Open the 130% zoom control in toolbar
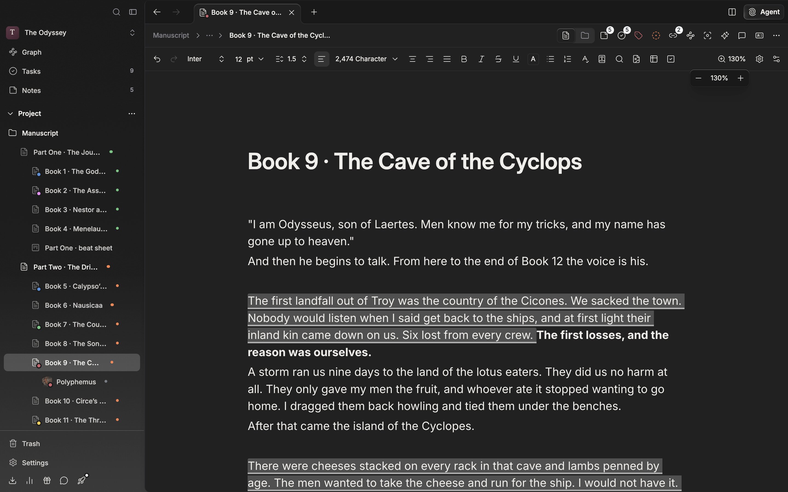This screenshot has height=492, width=788. coord(732,59)
